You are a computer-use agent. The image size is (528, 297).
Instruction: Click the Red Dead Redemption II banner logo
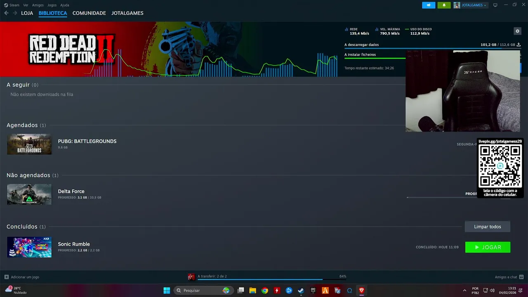tap(71, 49)
